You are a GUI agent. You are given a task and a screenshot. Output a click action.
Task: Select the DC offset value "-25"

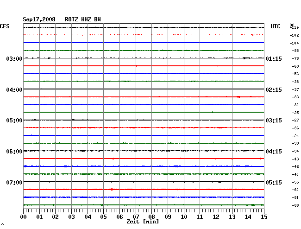[295, 113]
